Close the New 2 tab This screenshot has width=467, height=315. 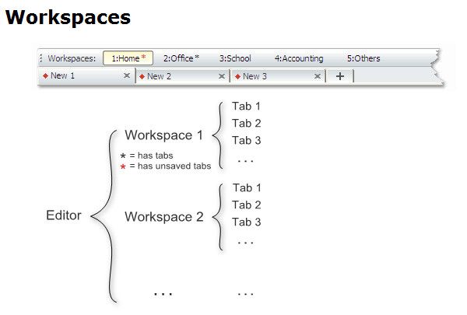click(x=223, y=76)
